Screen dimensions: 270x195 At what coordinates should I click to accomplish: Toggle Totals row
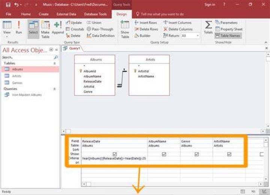(208, 27)
